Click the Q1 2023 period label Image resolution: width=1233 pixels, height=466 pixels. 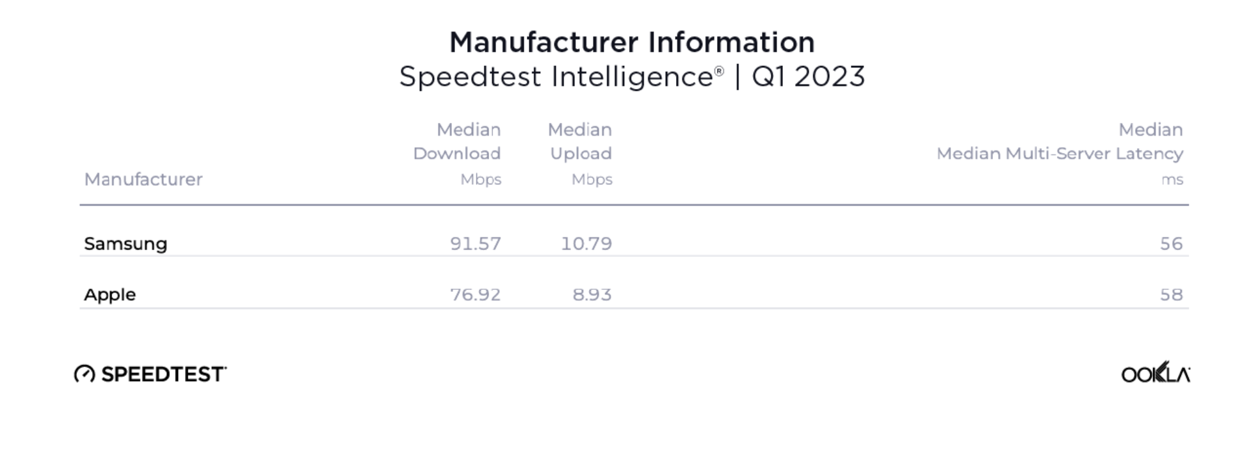(x=809, y=77)
